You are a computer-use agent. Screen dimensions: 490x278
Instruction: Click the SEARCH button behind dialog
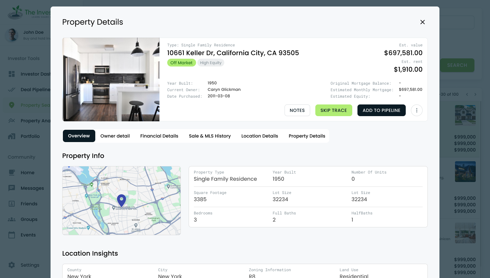click(457, 65)
